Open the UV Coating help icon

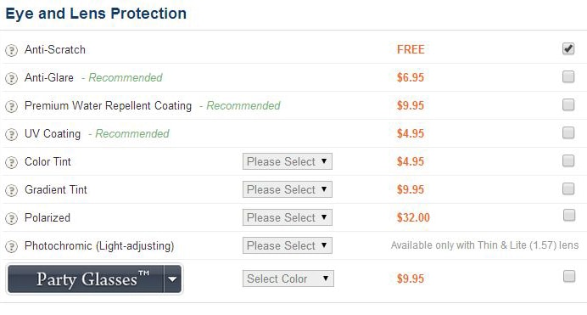(11, 134)
